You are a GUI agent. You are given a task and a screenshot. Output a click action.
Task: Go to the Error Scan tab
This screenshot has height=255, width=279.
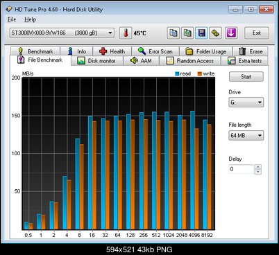tap(155, 51)
